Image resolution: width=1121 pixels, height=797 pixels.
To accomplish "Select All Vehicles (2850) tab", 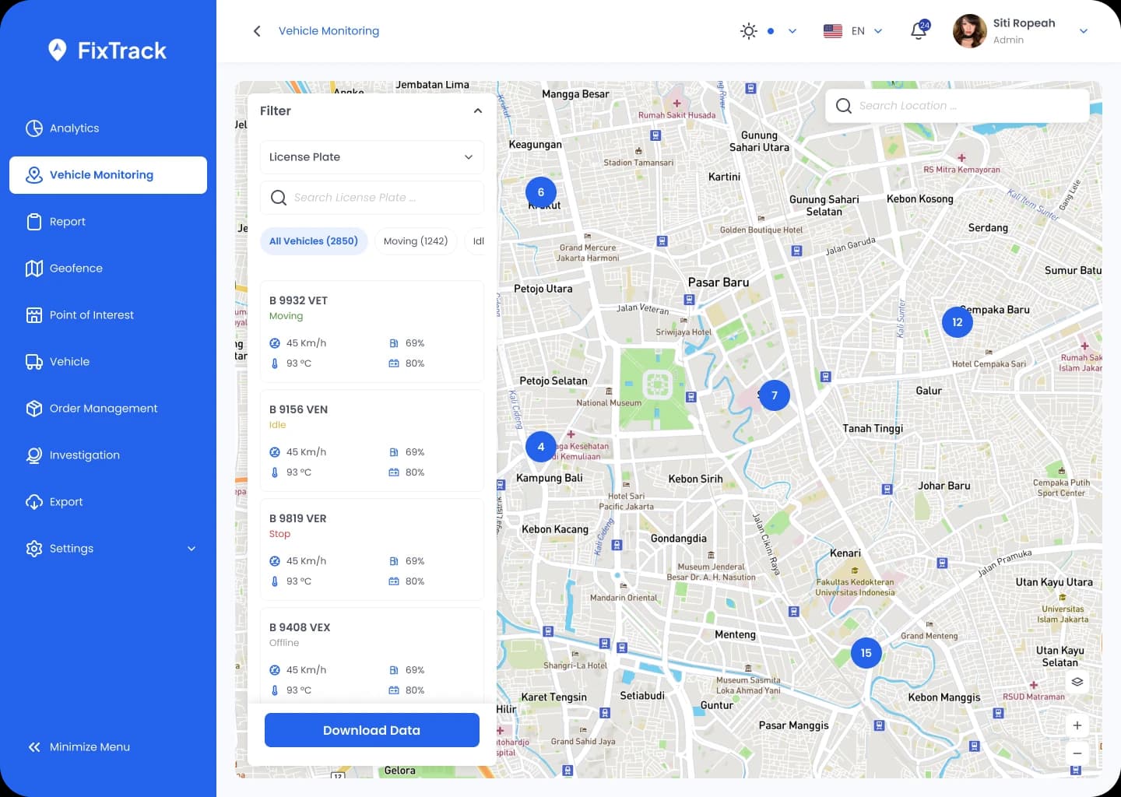I will pos(314,241).
